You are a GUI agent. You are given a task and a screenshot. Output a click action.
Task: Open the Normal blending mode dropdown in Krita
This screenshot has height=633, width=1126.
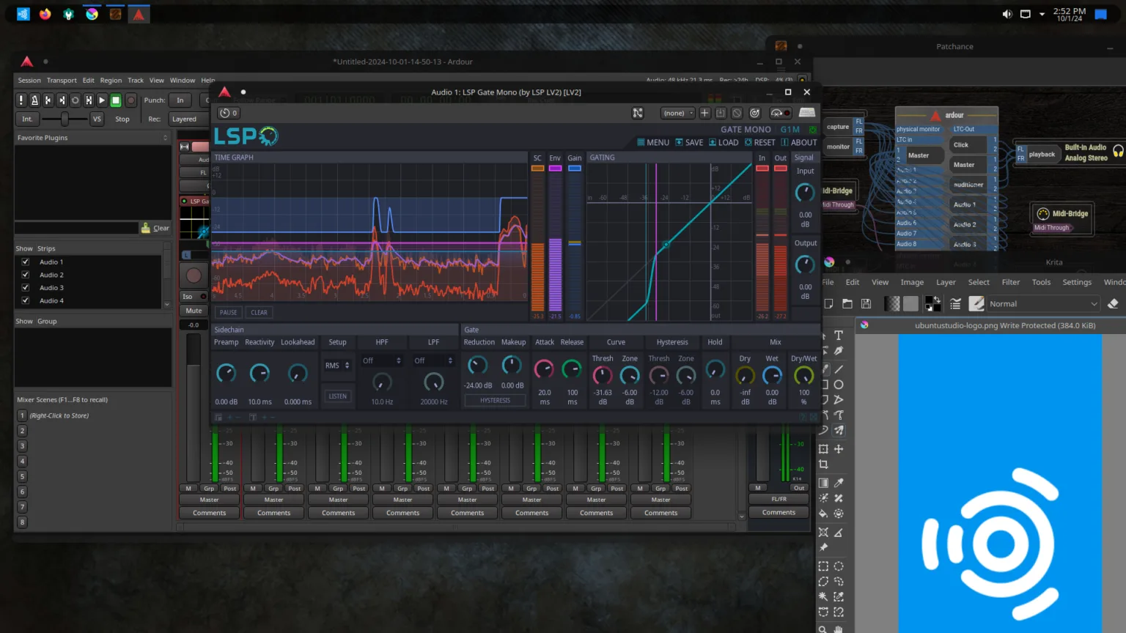(x=1044, y=303)
